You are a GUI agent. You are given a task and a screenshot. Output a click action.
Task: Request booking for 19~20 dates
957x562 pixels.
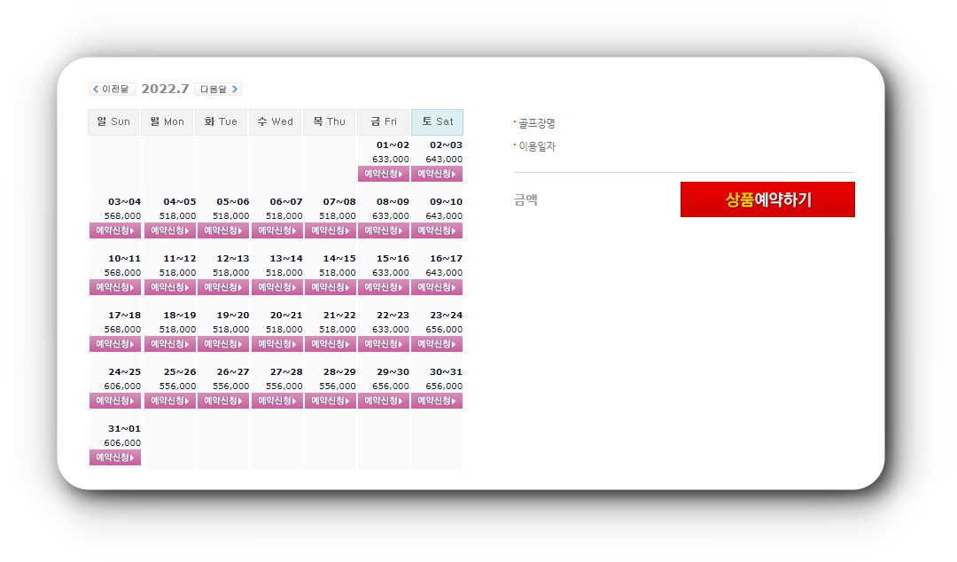[222, 345]
